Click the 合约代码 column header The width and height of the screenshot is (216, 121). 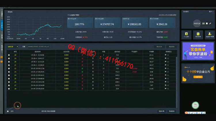point(66,52)
